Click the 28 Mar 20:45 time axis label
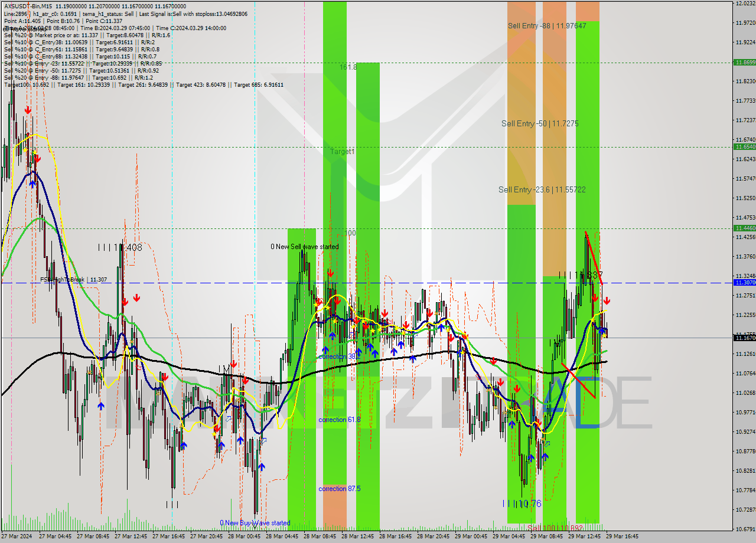Image resolution: width=756 pixels, height=543 pixels. [432, 537]
